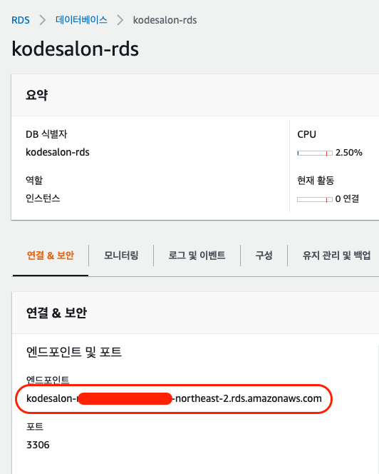
Task: Click the 현재 활동 label
Action: pyautogui.click(x=316, y=181)
